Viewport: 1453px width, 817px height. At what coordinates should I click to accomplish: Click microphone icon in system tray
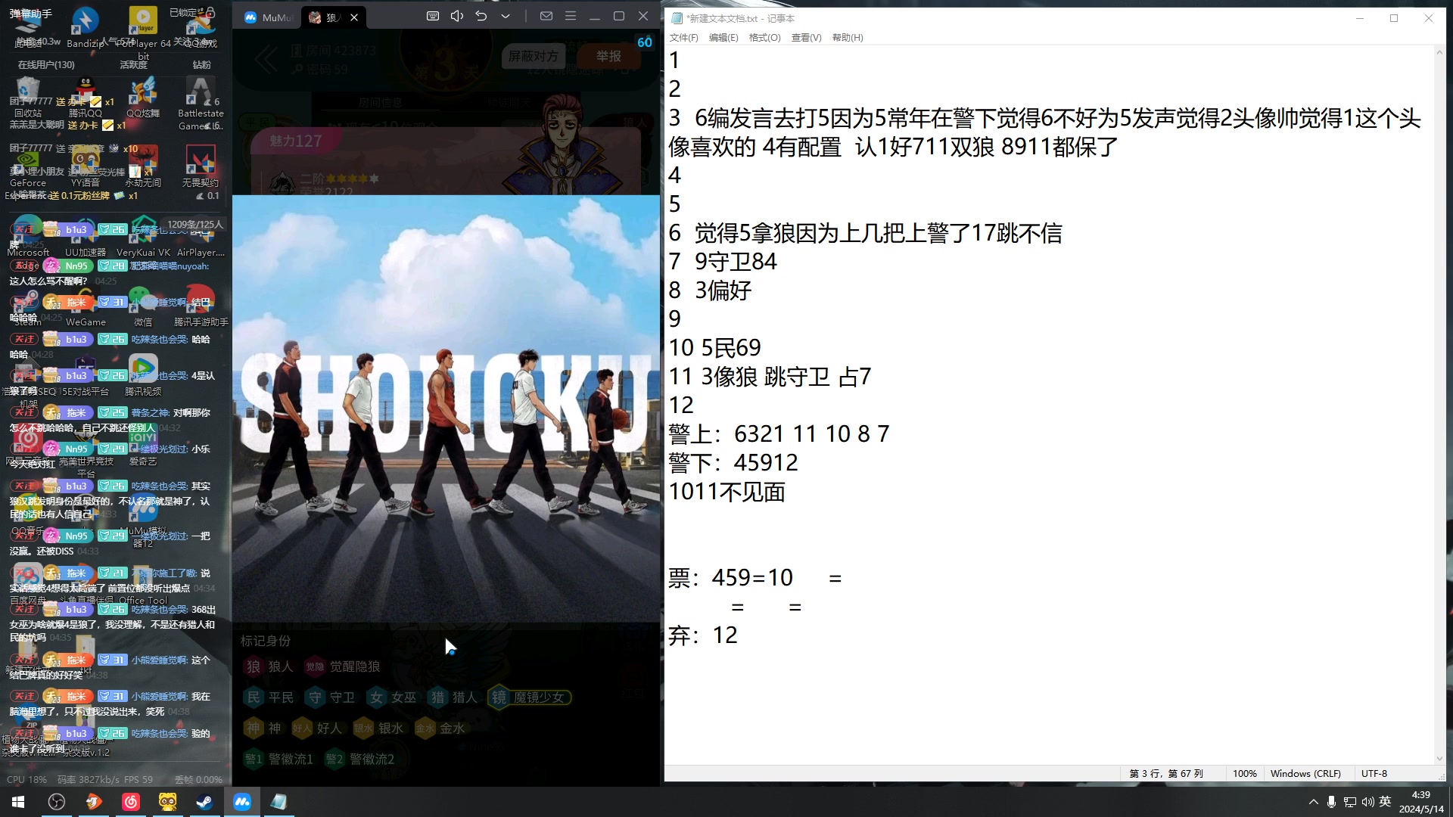click(1331, 802)
